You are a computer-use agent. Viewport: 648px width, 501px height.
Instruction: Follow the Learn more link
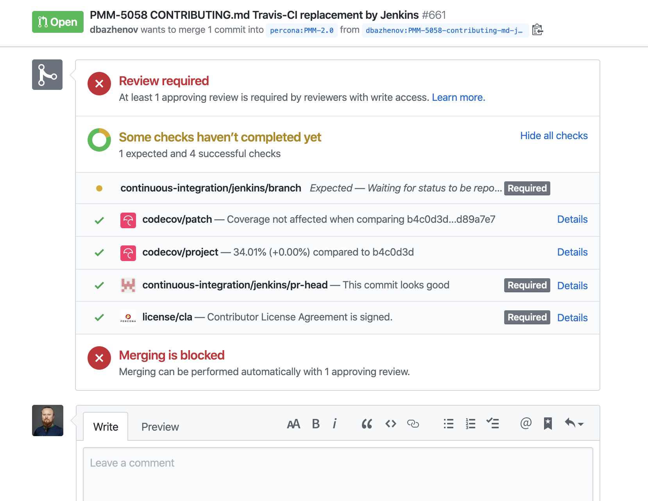(x=458, y=97)
